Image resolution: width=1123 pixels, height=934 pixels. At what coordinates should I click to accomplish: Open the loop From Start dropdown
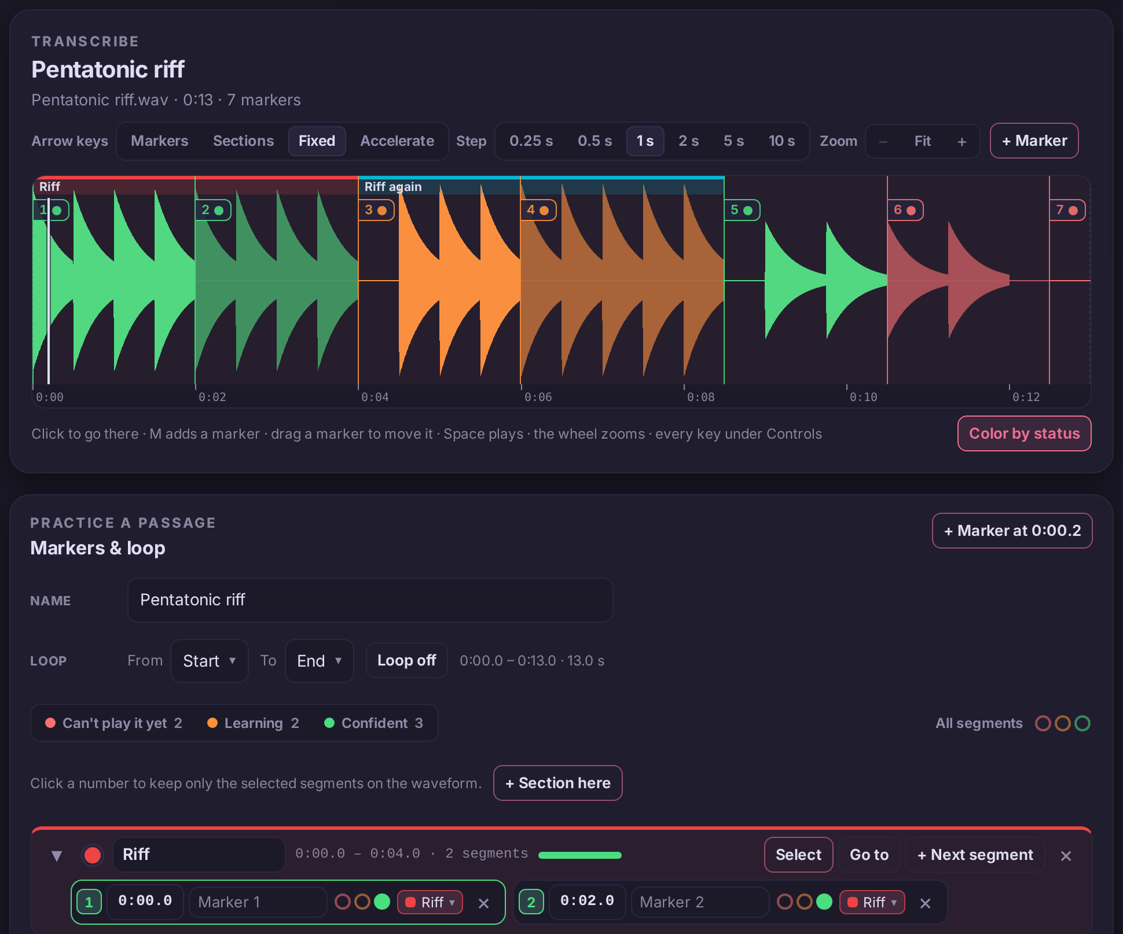point(210,661)
